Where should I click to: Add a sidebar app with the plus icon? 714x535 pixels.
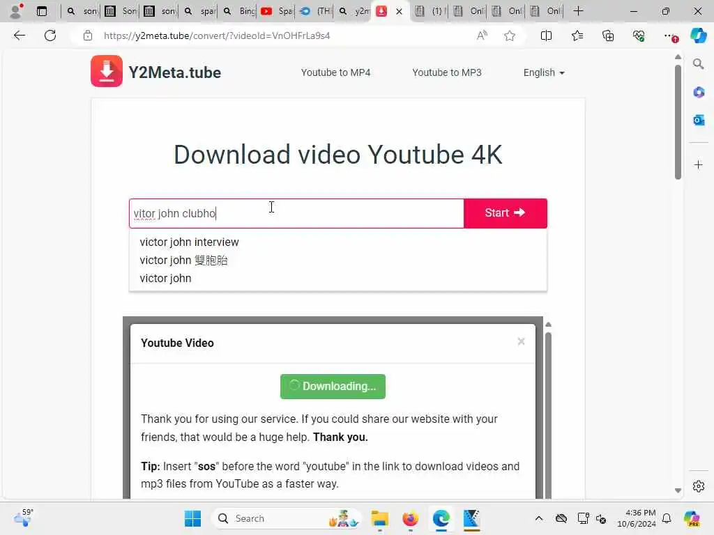click(698, 164)
